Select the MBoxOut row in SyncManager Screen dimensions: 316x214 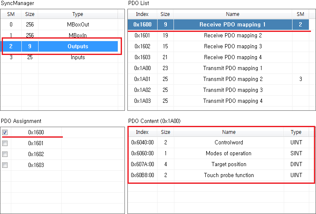(x=78, y=24)
